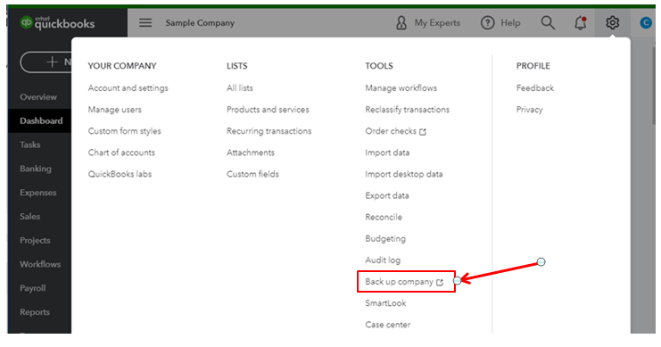Go to Overview in sidebar
Screen dimensions: 661x347
(x=38, y=97)
